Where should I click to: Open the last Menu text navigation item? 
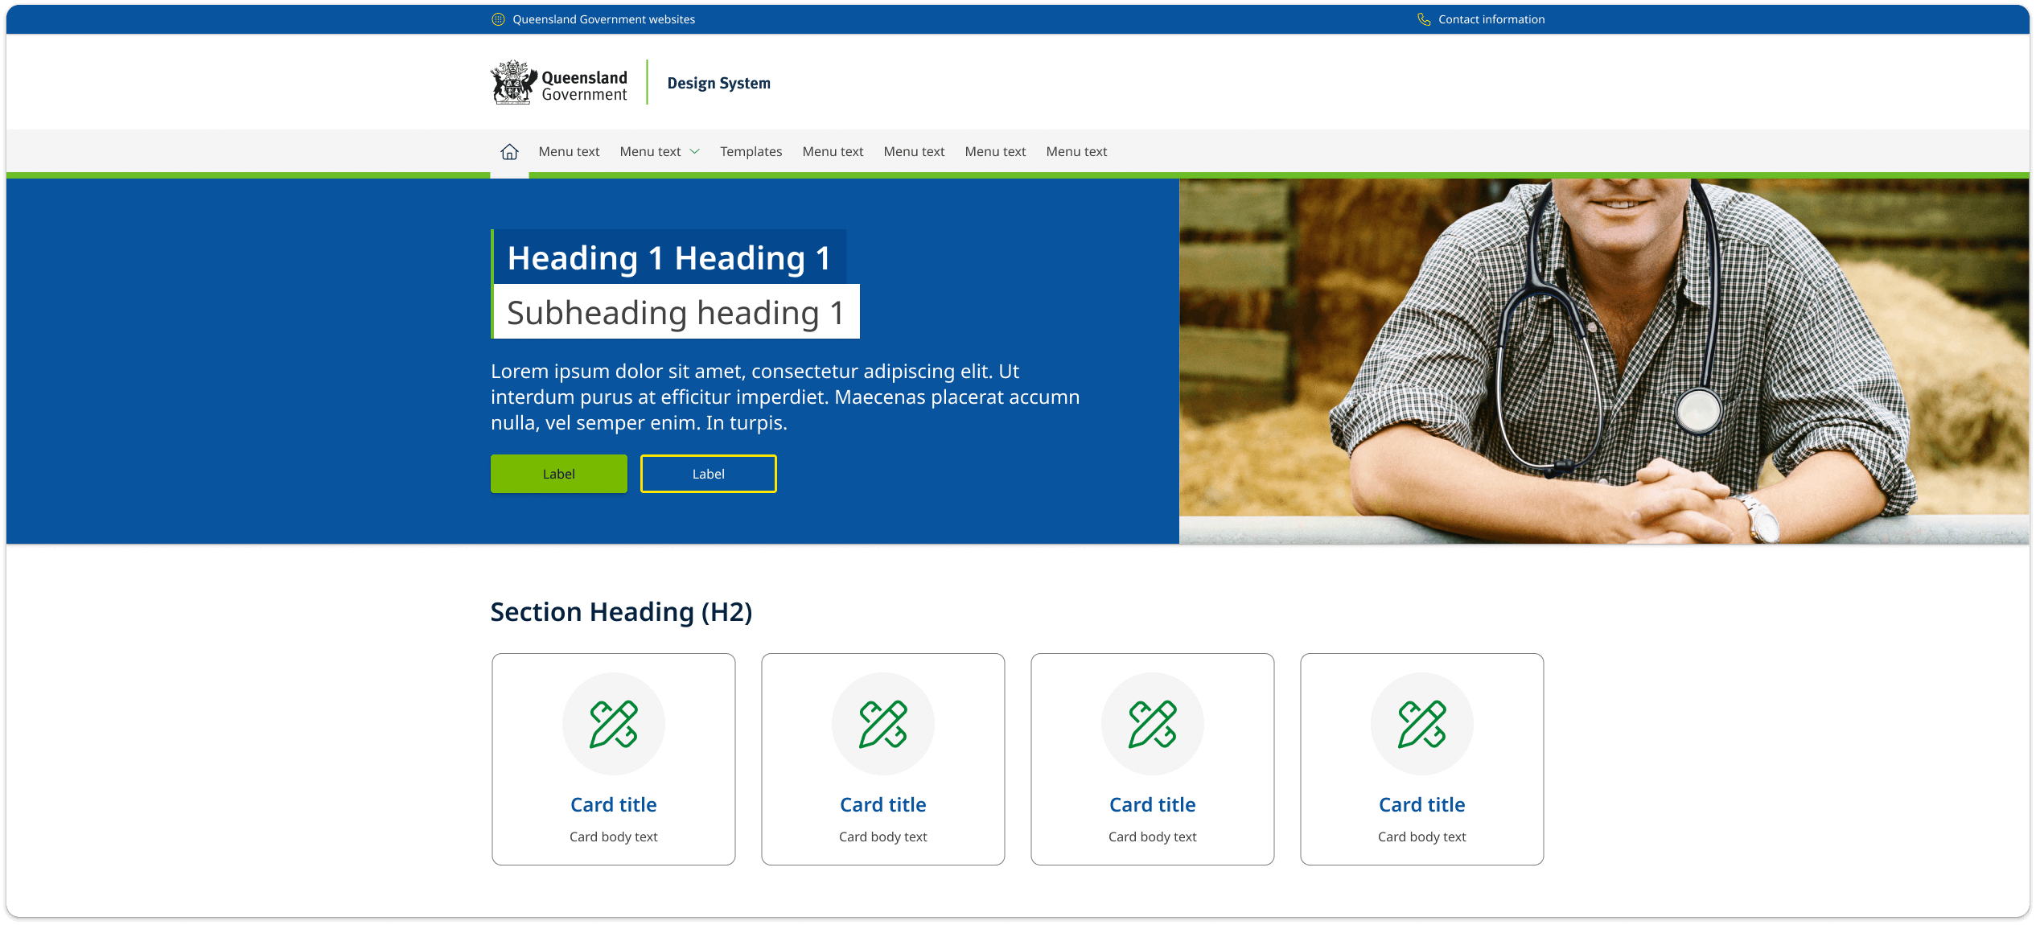pyautogui.click(x=1076, y=151)
